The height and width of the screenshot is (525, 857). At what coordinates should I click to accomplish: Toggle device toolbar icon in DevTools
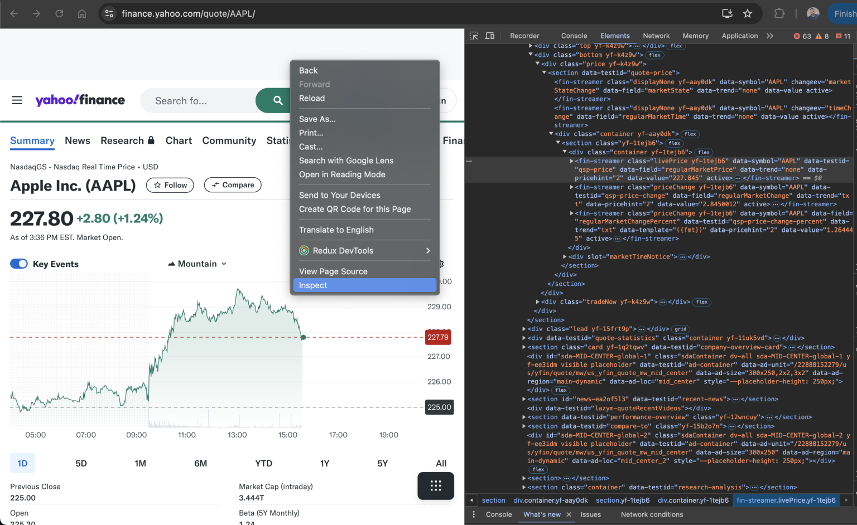click(490, 36)
